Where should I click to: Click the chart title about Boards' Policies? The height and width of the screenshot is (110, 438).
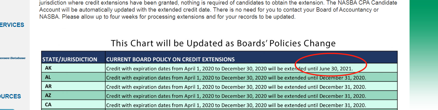tap(223, 43)
